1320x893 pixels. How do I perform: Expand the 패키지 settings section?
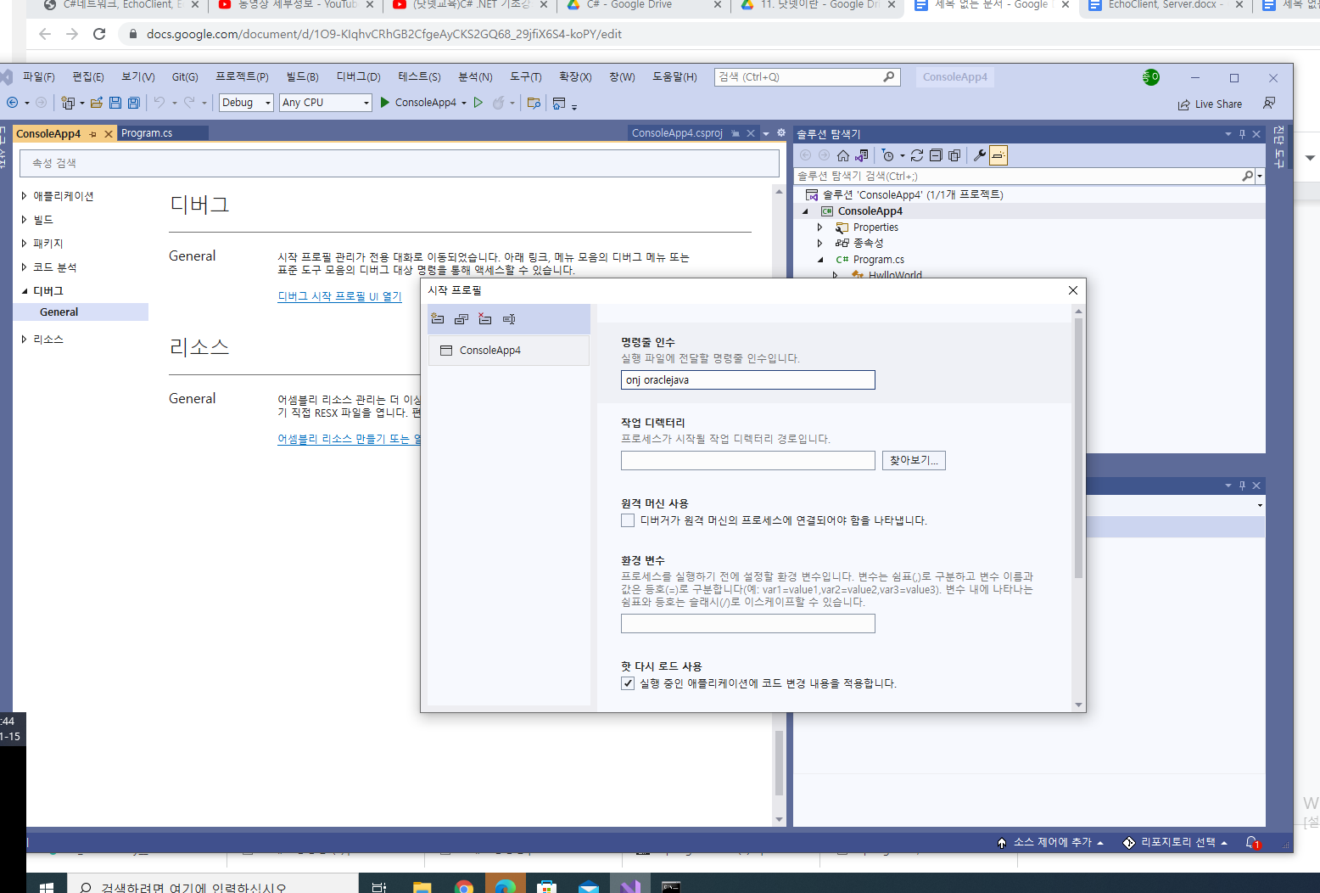point(24,244)
